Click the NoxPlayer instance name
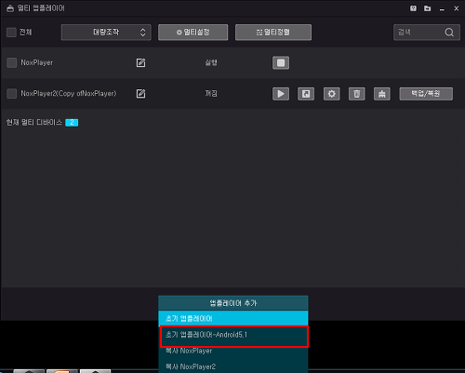 coord(37,62)
